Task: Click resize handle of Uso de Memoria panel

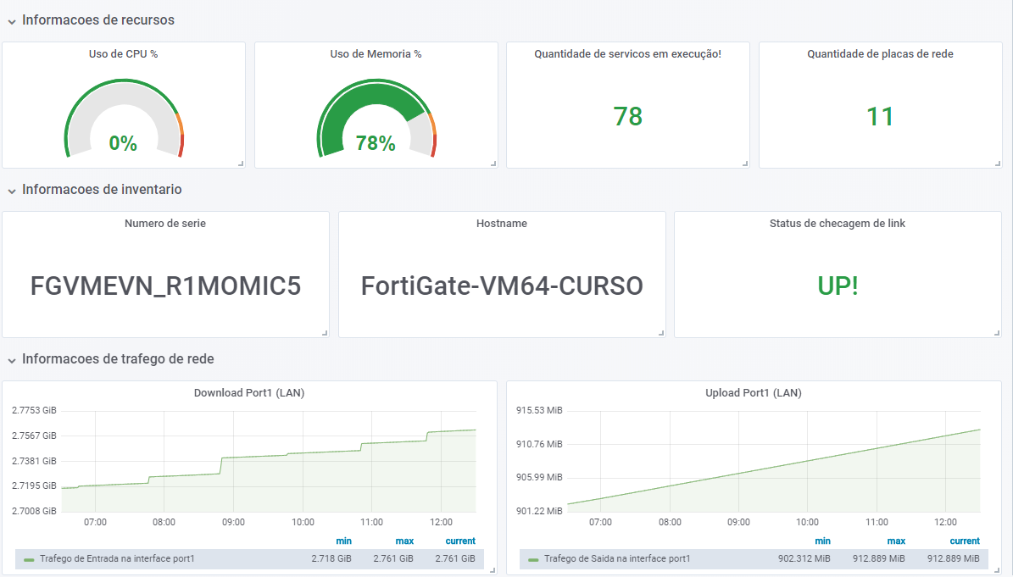Action: (493, 164)
